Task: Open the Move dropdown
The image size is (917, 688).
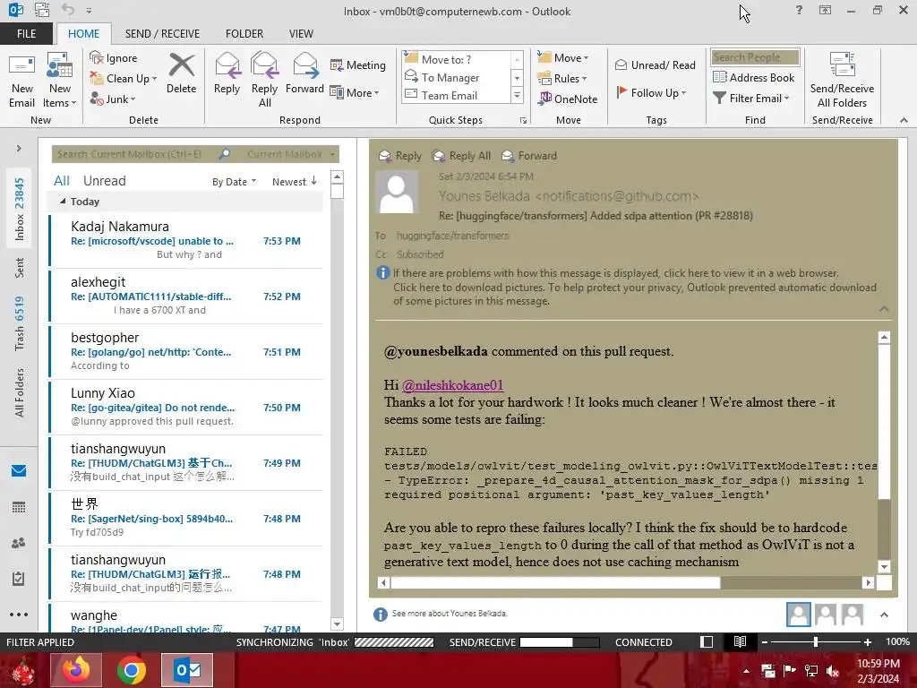Action: [563, 57]
